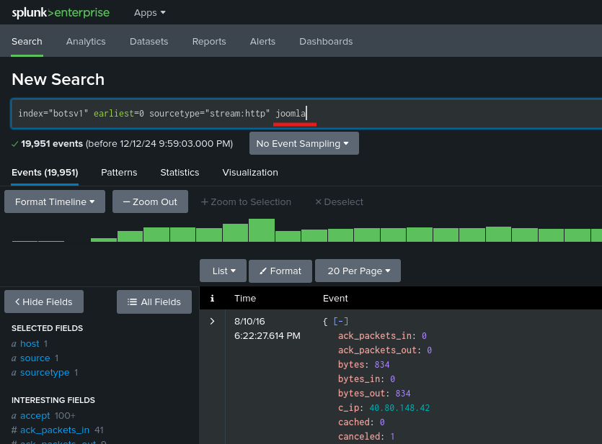Open the All Fields list
Image resolution: width=602 pixels, height=444 pixels.
(x=154, y=302)
